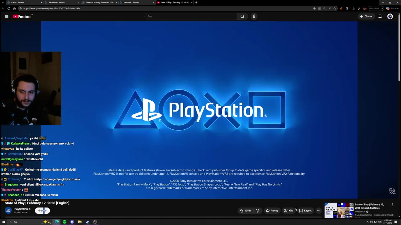The image size is (401, 225).
Task: Click the Güncelleştir update button
Action: coord(375,8)
